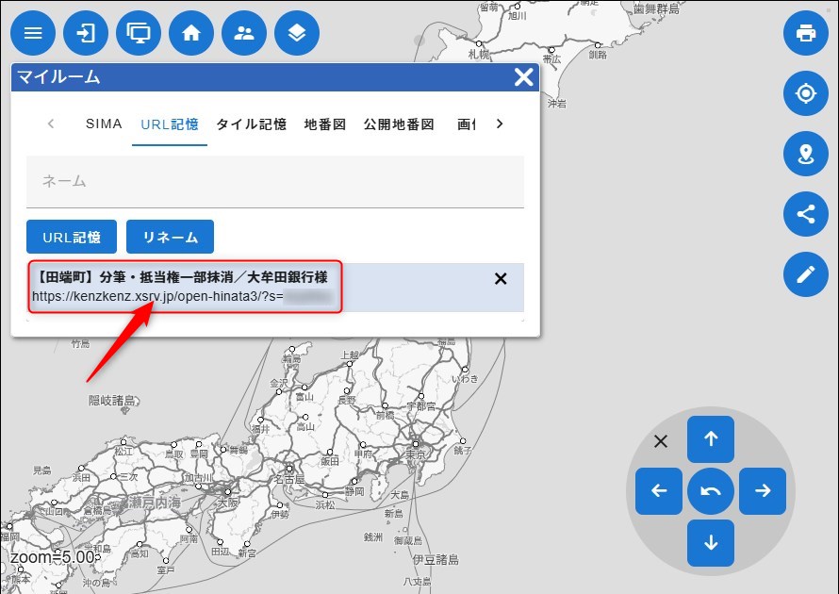Viewport: 839px width, 594px height.
Task: Open the print function
Action: [x=806, y=33]
